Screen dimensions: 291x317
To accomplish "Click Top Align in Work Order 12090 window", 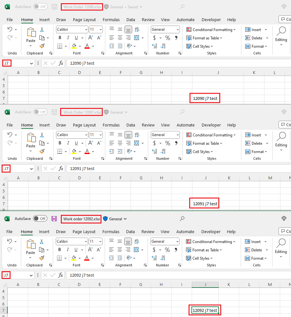I will 112,29.
